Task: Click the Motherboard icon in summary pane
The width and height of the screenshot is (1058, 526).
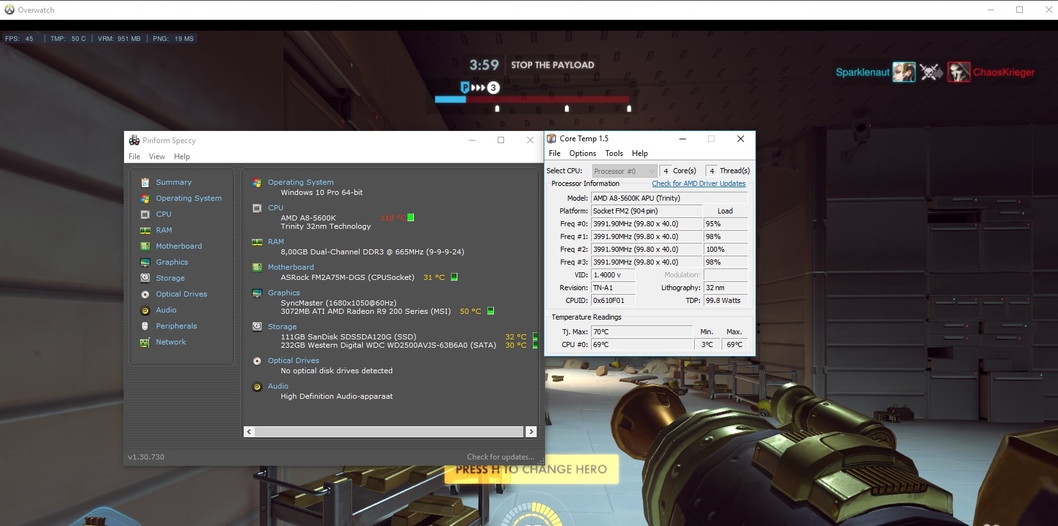Action: pos(257,267)
